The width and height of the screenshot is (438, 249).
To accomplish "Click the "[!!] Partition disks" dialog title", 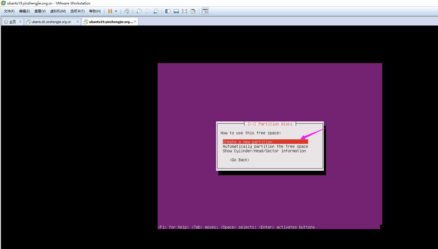I will coord(270,124).
